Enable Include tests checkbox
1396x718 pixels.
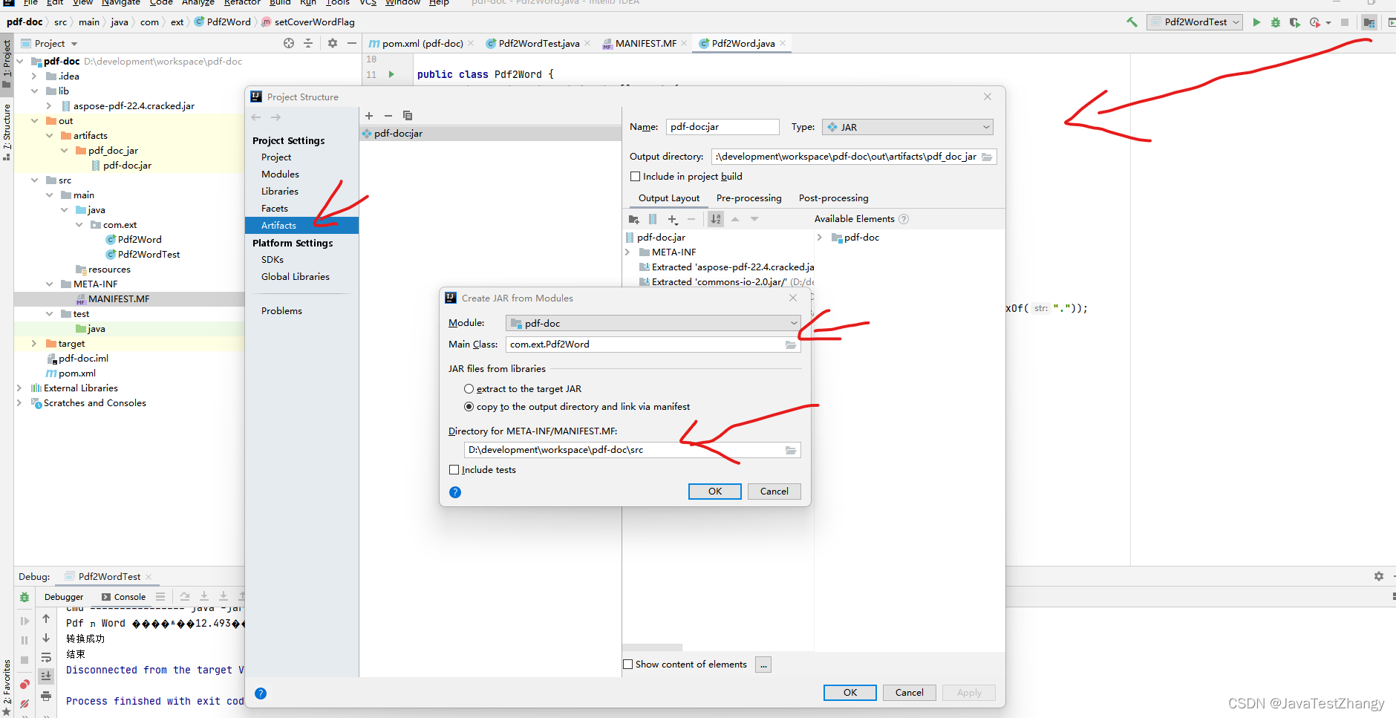coord(454,470)
